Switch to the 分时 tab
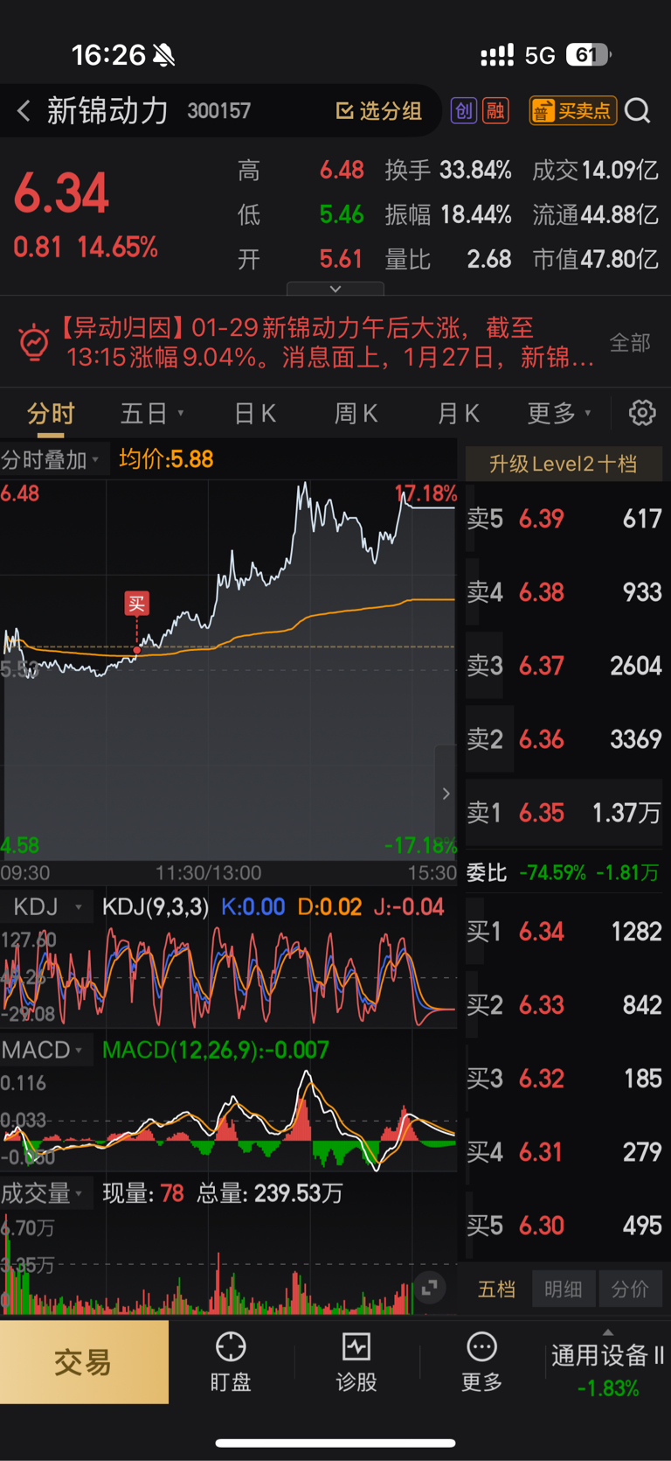 pos(51,413)
